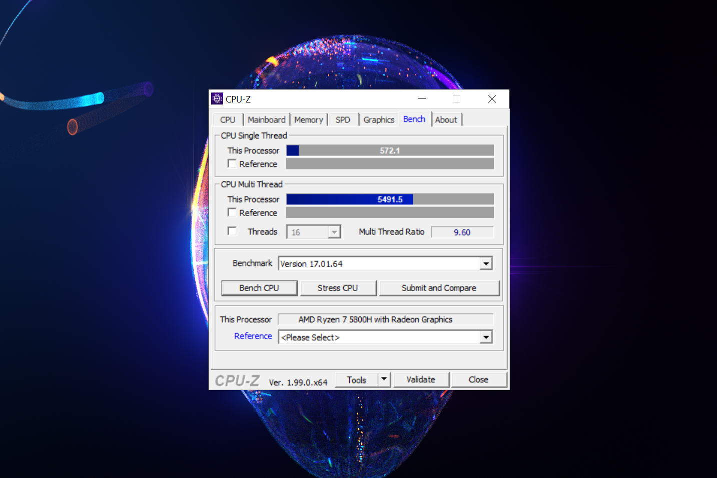Click the single thread score bar 572.1
Image resolution: width=717 pixels, height=478 pixels.
coord(390,150)
